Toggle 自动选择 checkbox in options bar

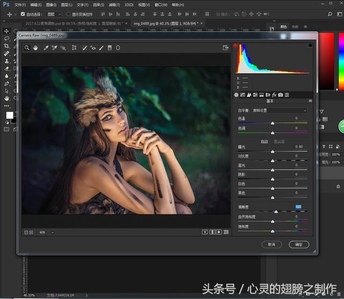[23, 14]
